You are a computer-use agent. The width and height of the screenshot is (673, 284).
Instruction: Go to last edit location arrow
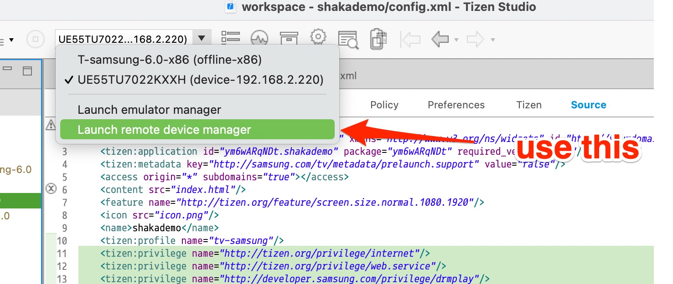tap(410, 40)
